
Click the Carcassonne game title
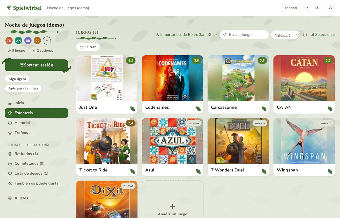pos(224,107)
